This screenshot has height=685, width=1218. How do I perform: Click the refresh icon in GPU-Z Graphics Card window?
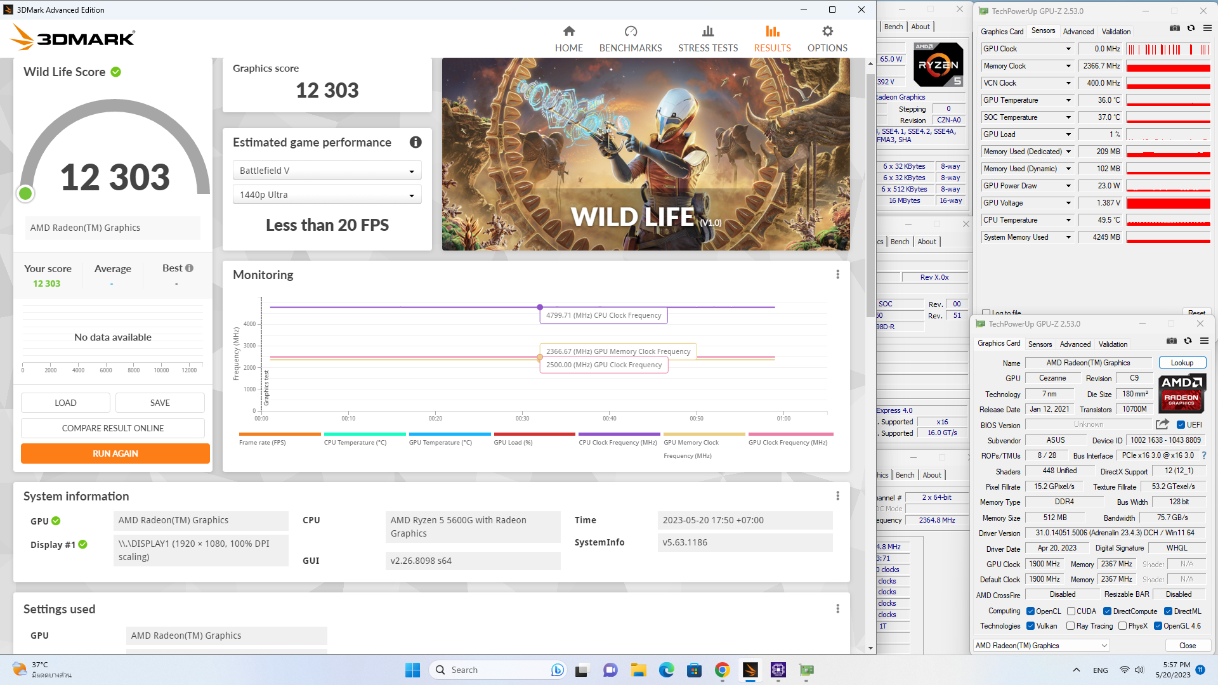1188,341
